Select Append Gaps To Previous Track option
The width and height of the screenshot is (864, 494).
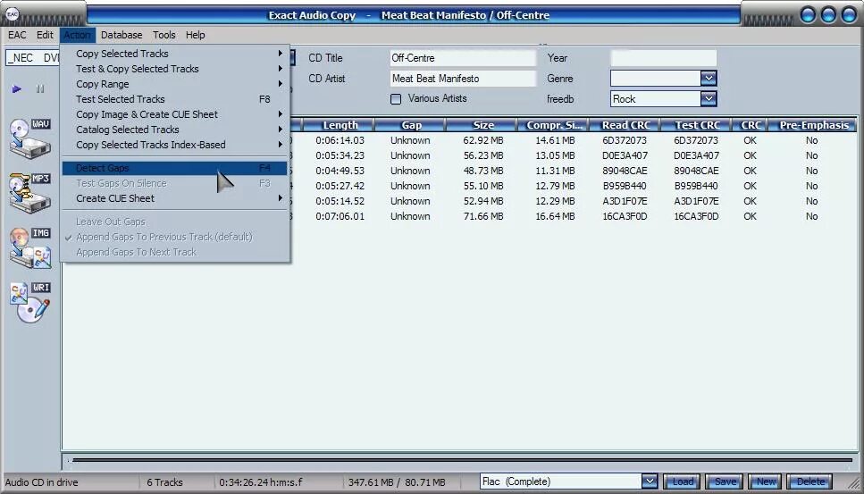[x=176, y=237]
